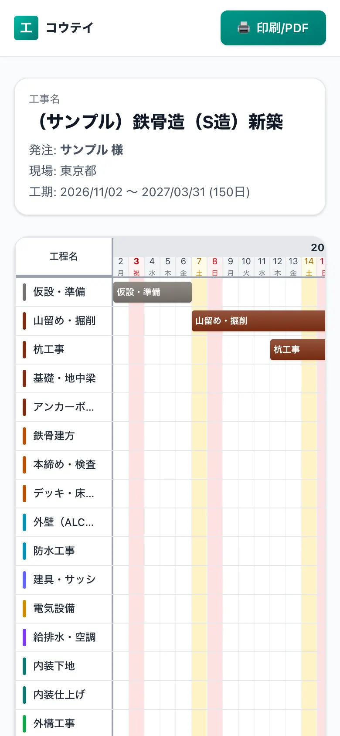This screenshot has width=340, height=736.
Task: Click the コウテイ app logo icon
Action: click(26, 28)
